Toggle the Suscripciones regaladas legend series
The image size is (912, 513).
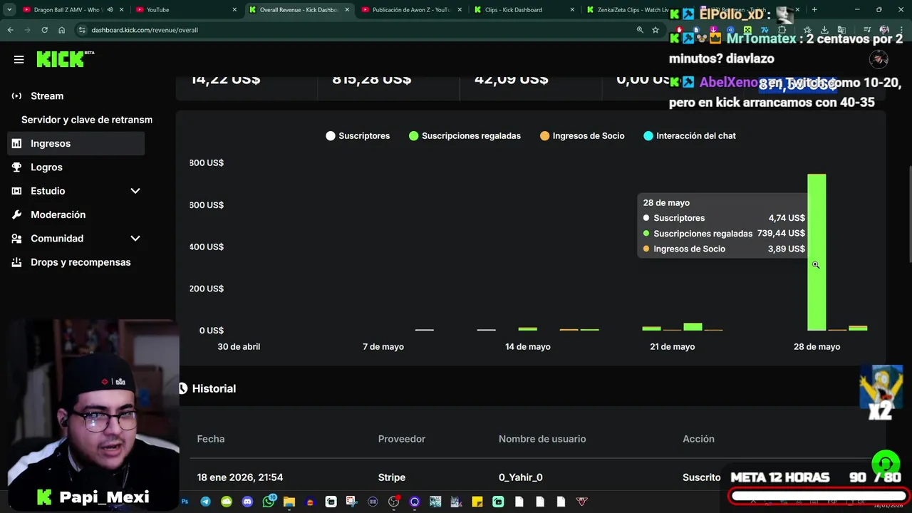[465, 135]
